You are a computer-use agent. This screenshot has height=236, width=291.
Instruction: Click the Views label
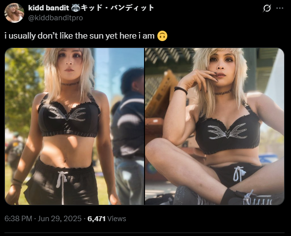pos(117,219)
